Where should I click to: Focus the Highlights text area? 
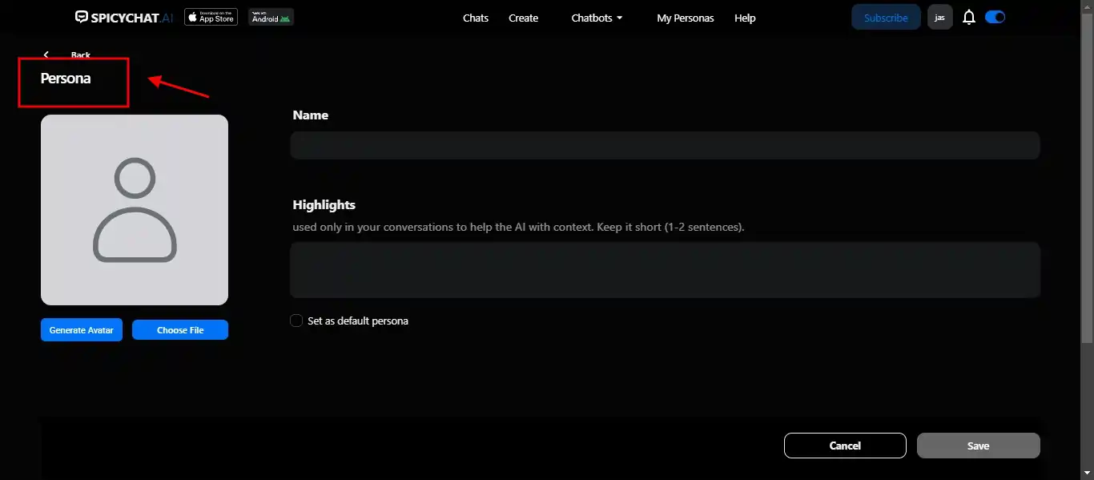click(665, 270)
